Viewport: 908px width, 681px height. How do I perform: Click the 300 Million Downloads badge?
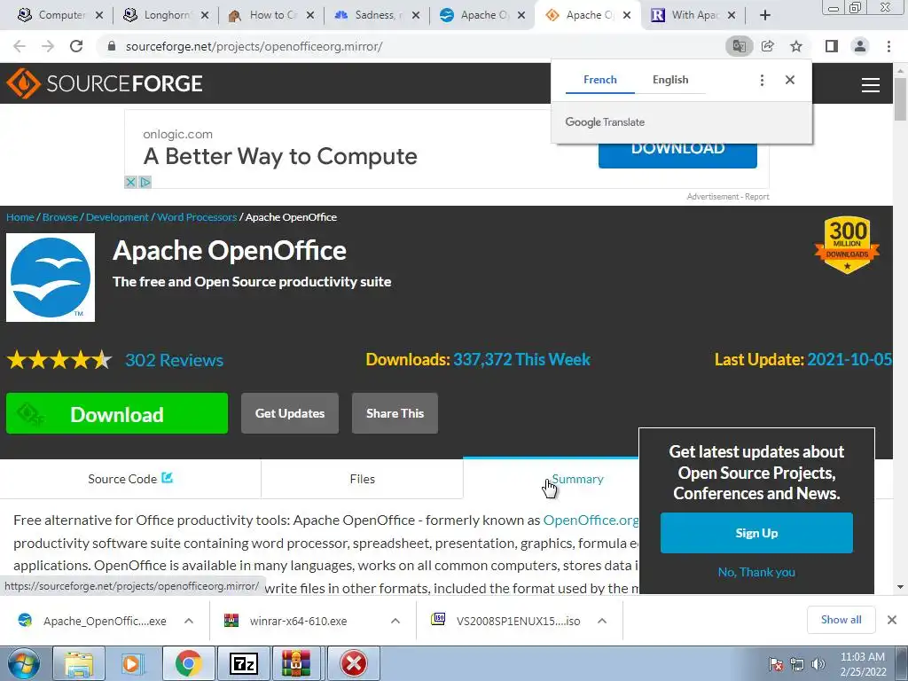click(x=847, y=245)
